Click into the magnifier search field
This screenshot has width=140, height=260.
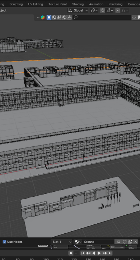coord(102,17)
